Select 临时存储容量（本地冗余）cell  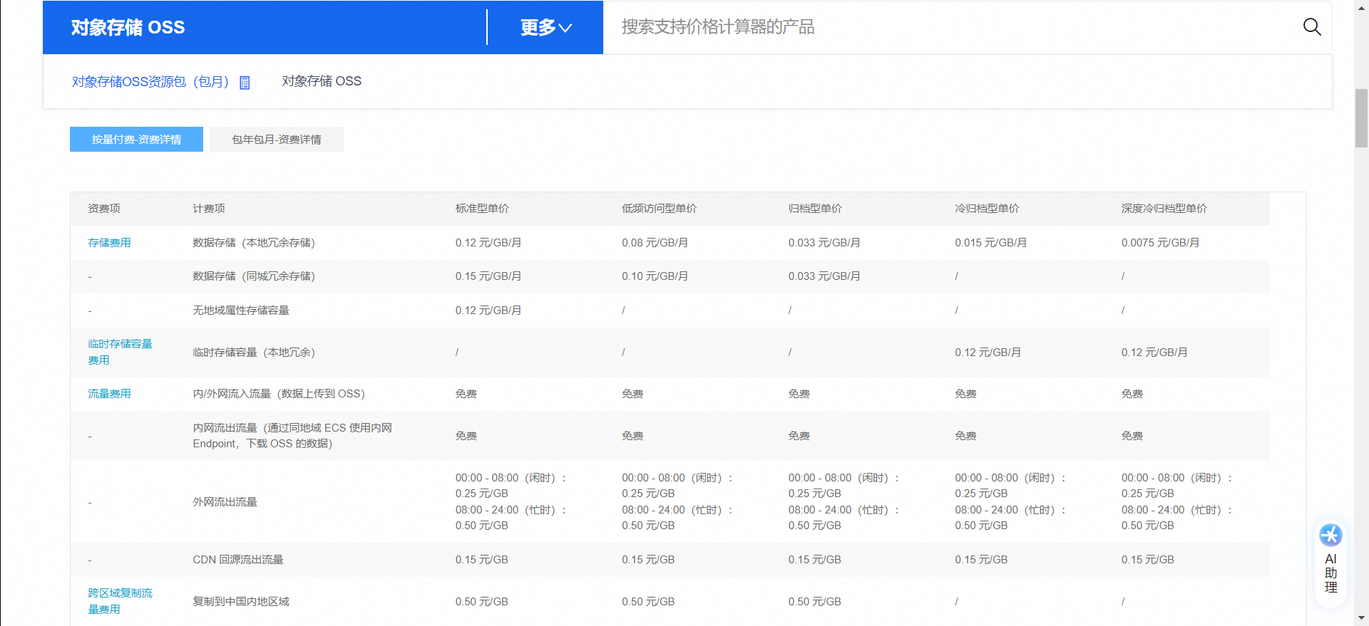tap(254, 353)
